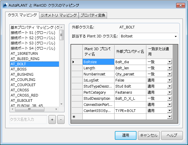Screen dimensions: 188x145
Task: Click the 適用 apply button
Action: (x=126, y=135)
